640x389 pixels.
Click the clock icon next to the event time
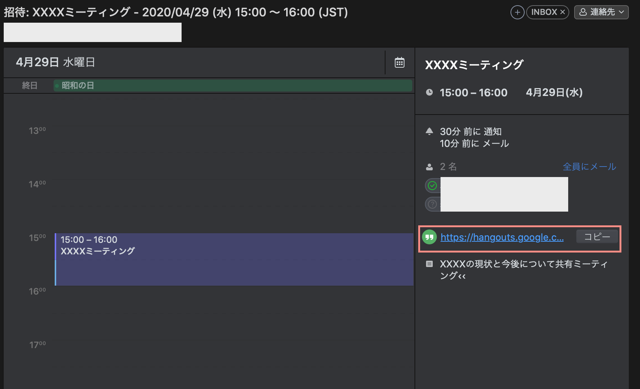point(430,93)
